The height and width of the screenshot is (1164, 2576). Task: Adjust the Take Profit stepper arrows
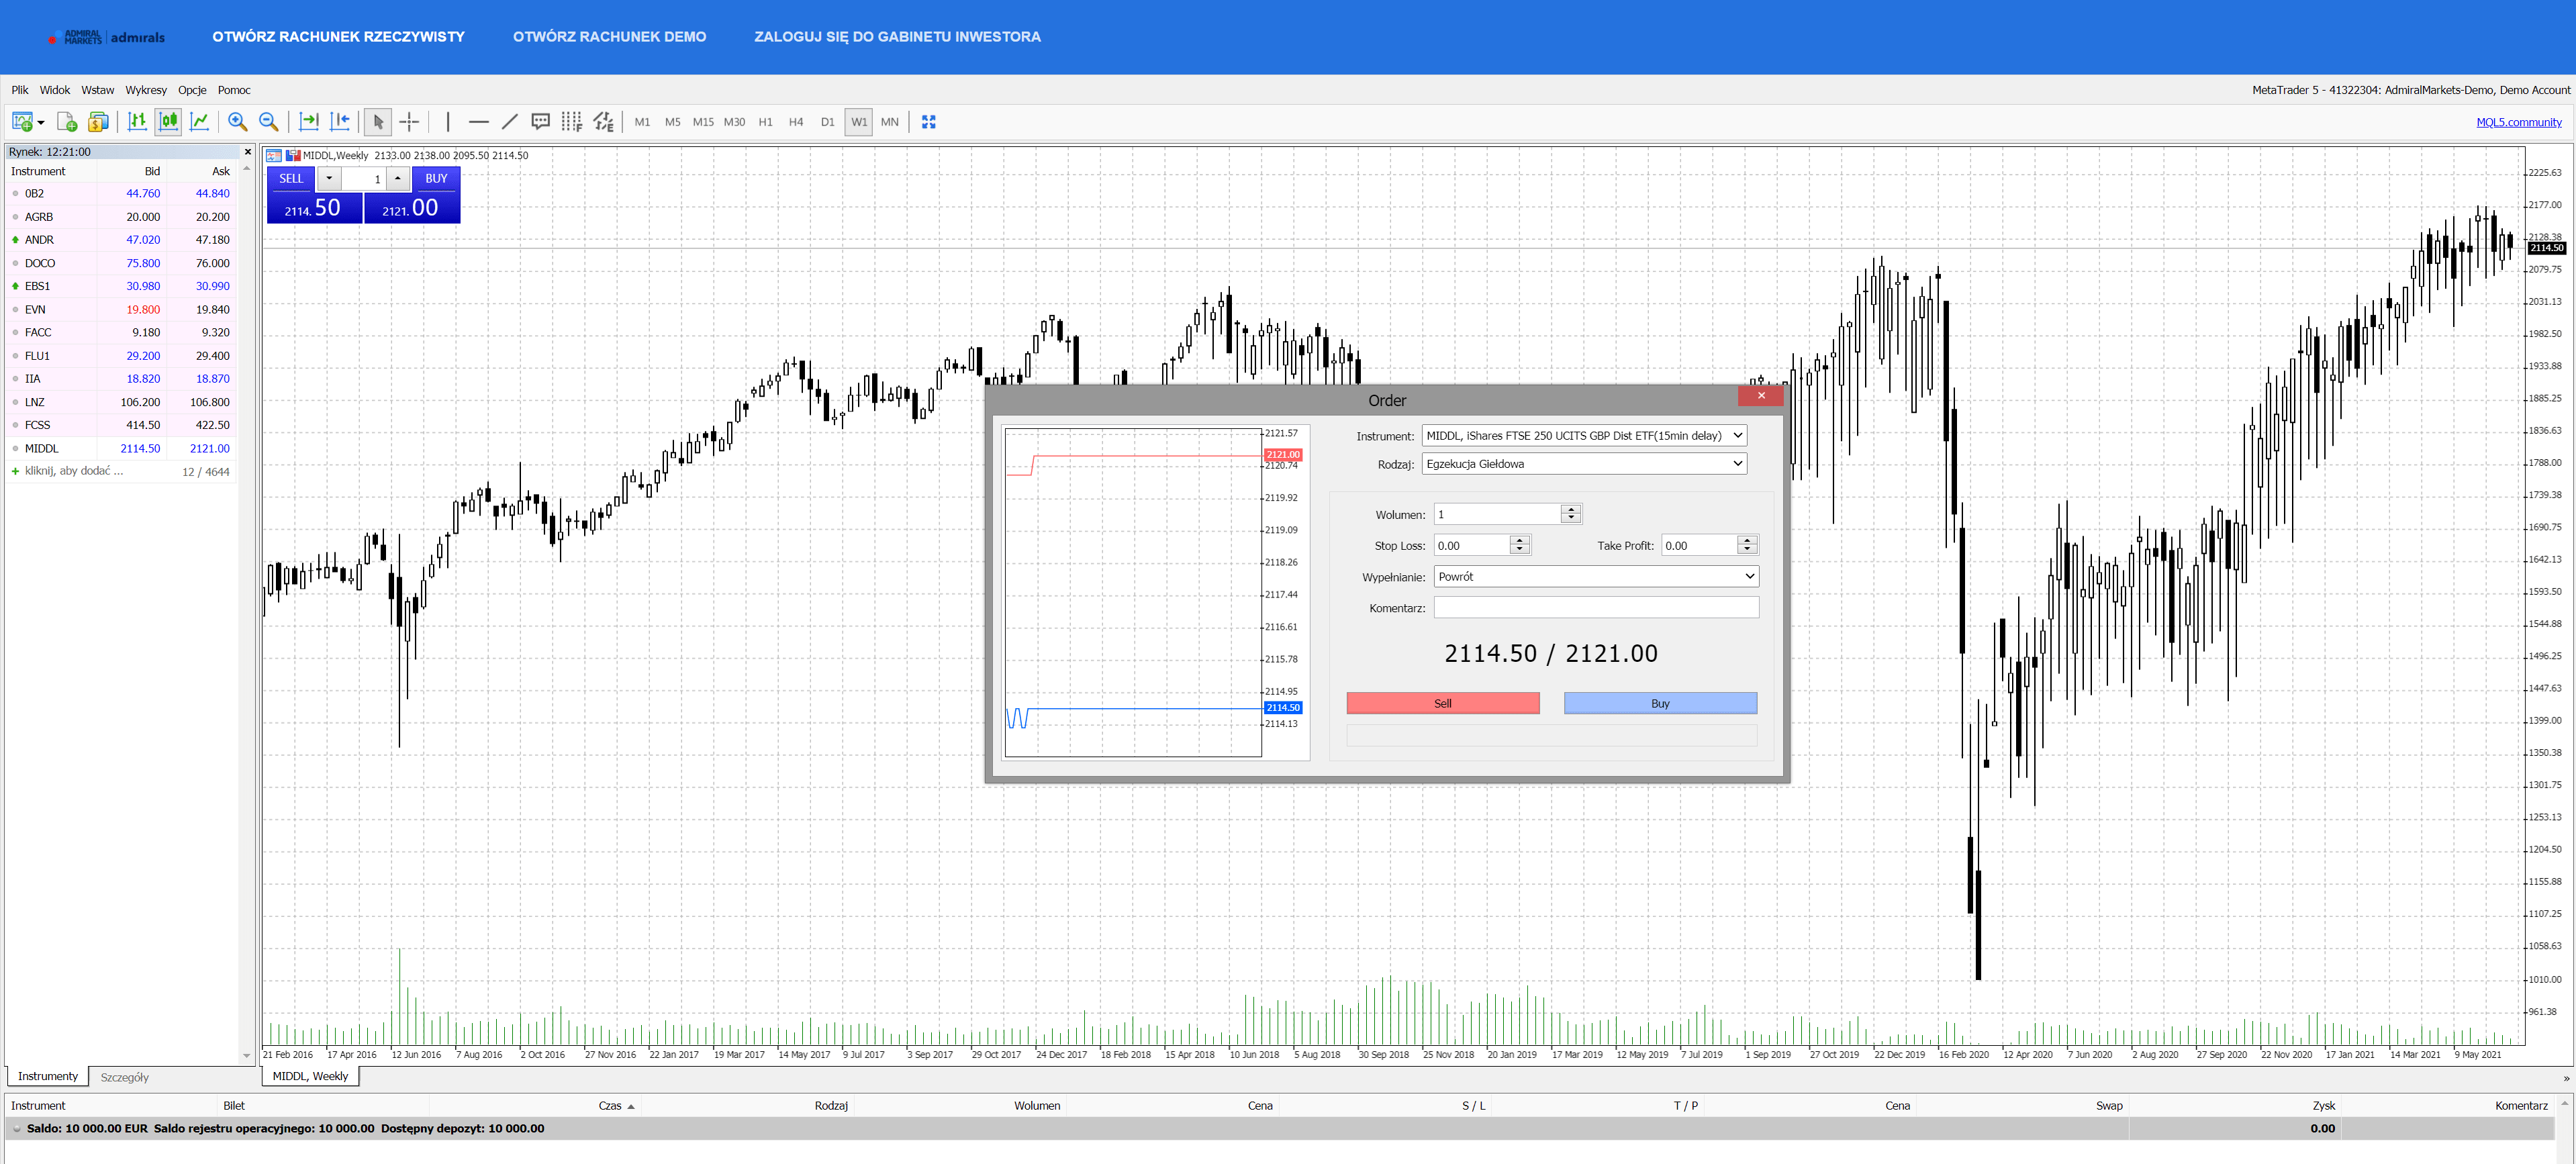(1747, 546)
